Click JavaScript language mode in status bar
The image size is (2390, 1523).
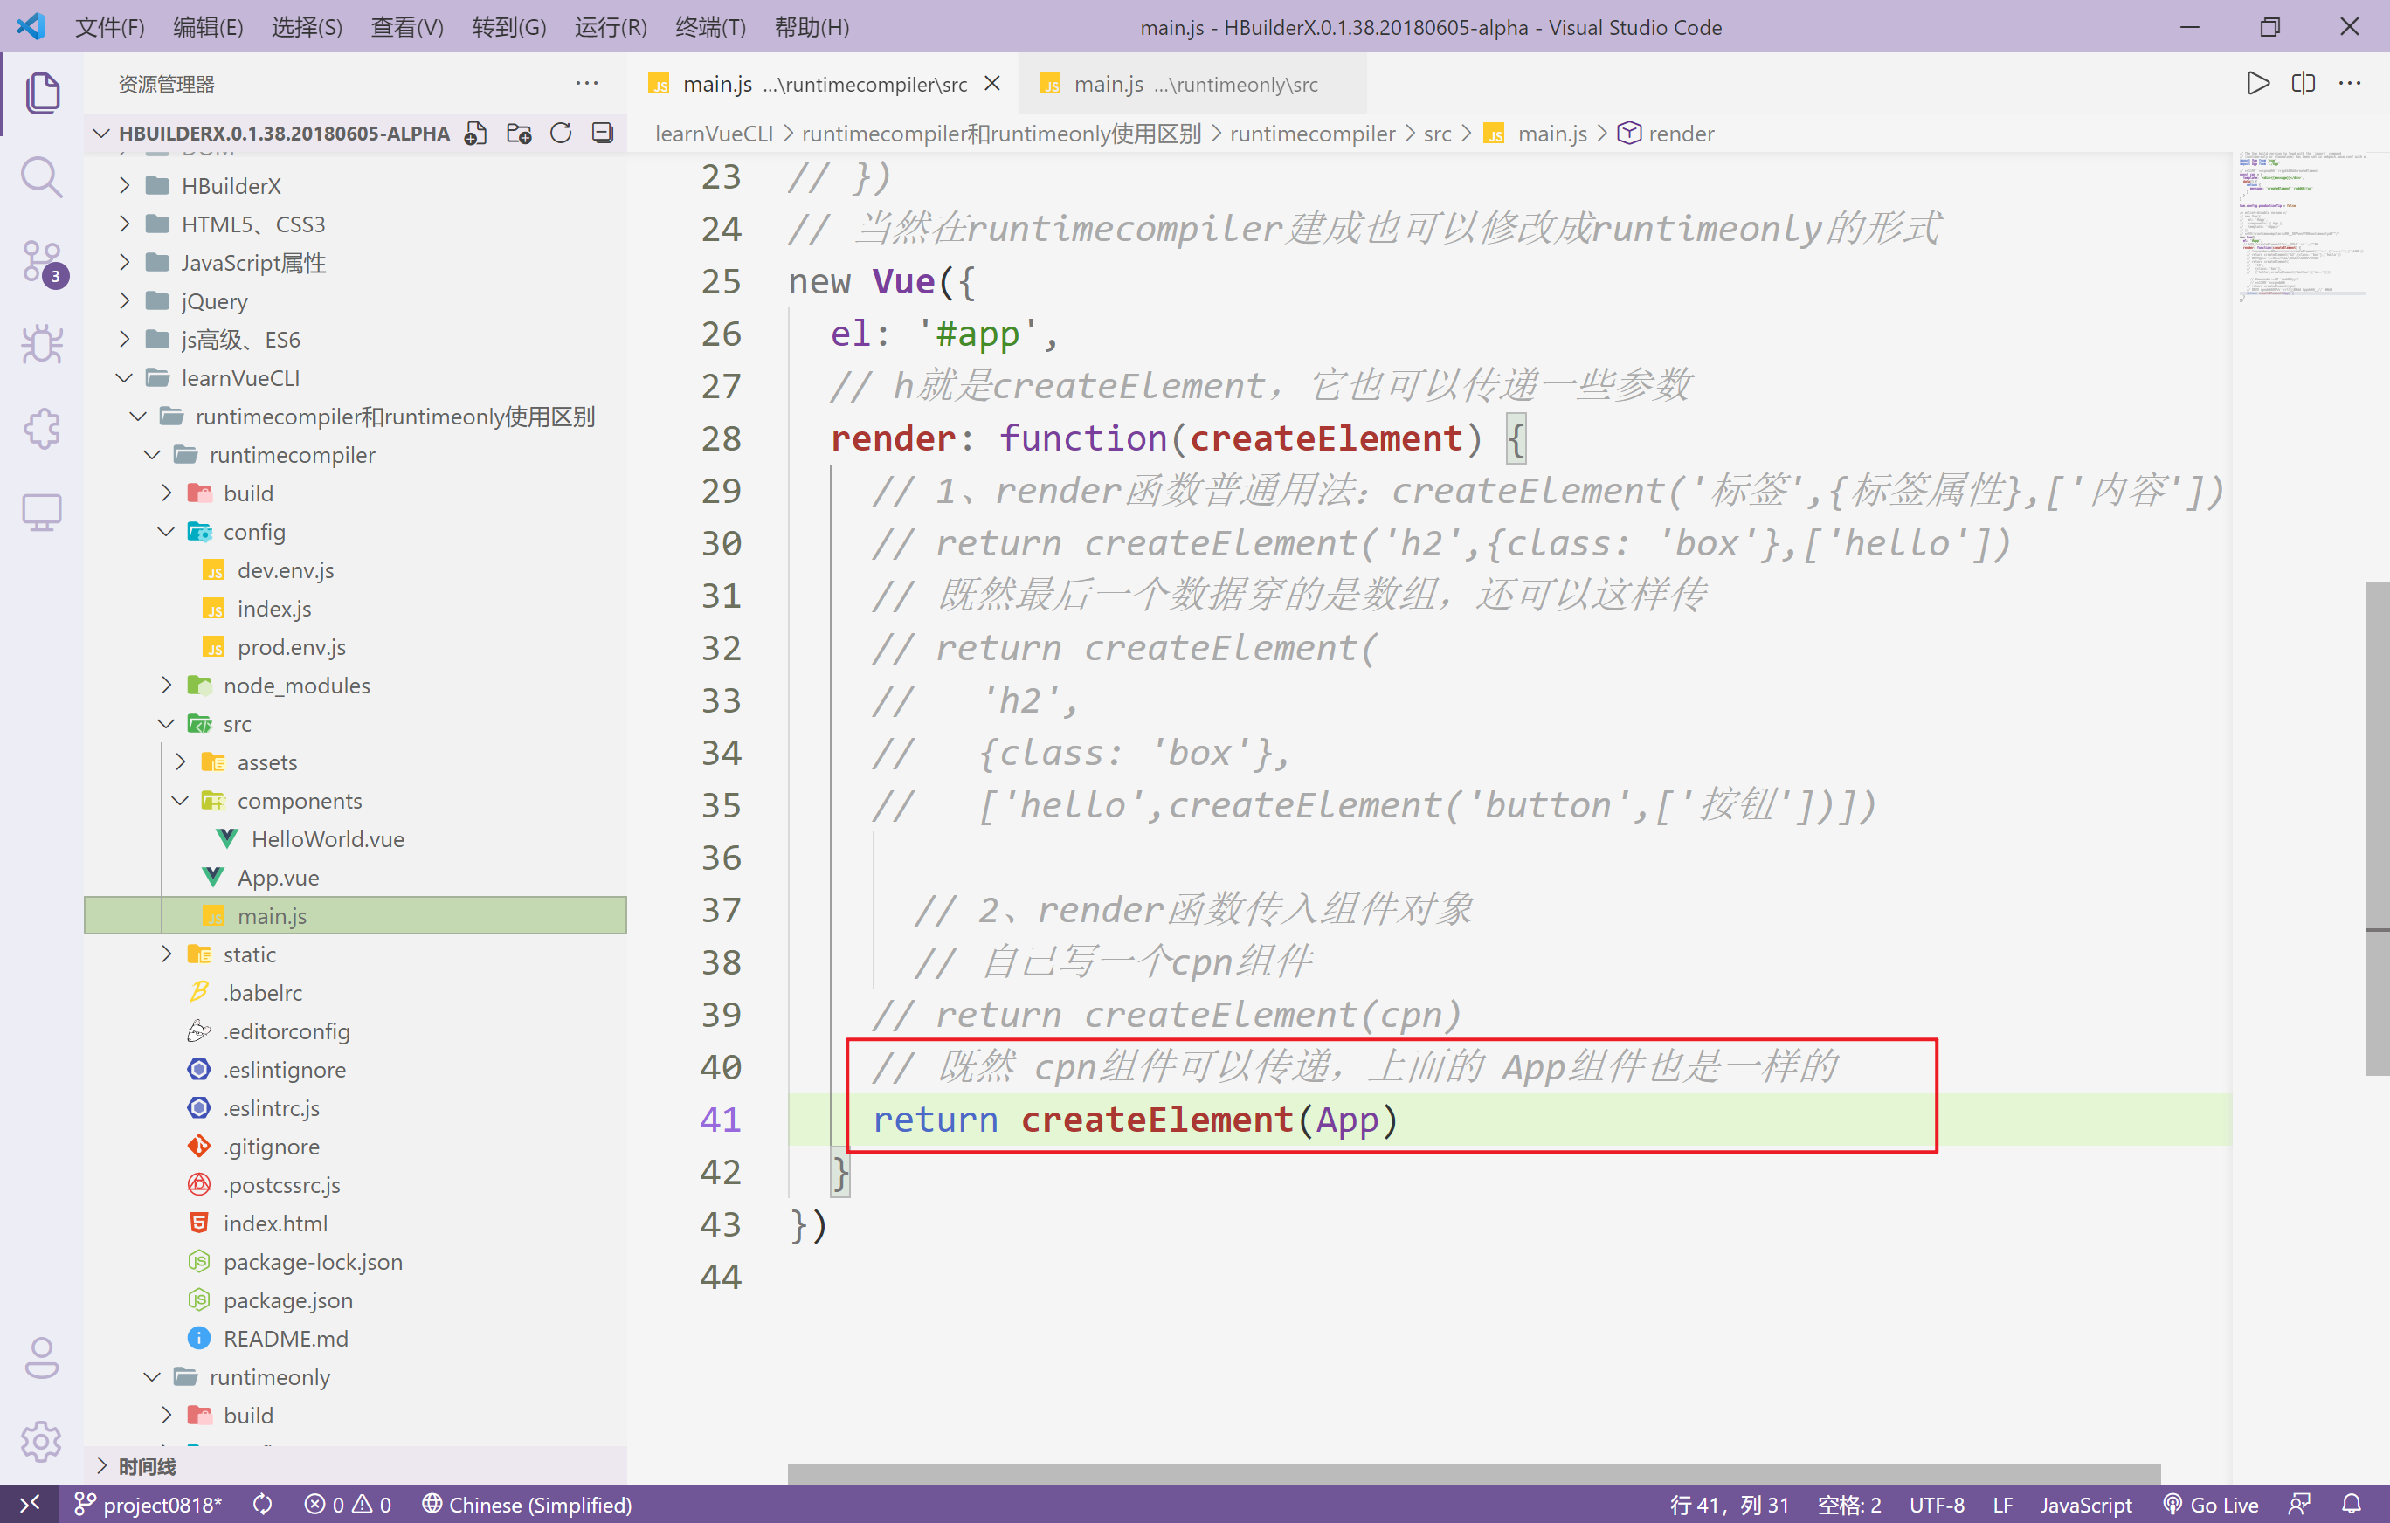click(x=2085, y=1504)
